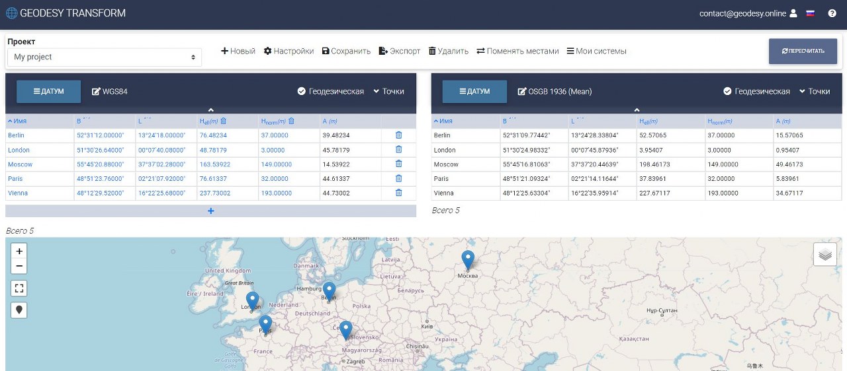Image resolution: width=847 pixels, height=371 pixels.
Task: Collapse the right panel with the up chevron
Action: coord(637,110)
